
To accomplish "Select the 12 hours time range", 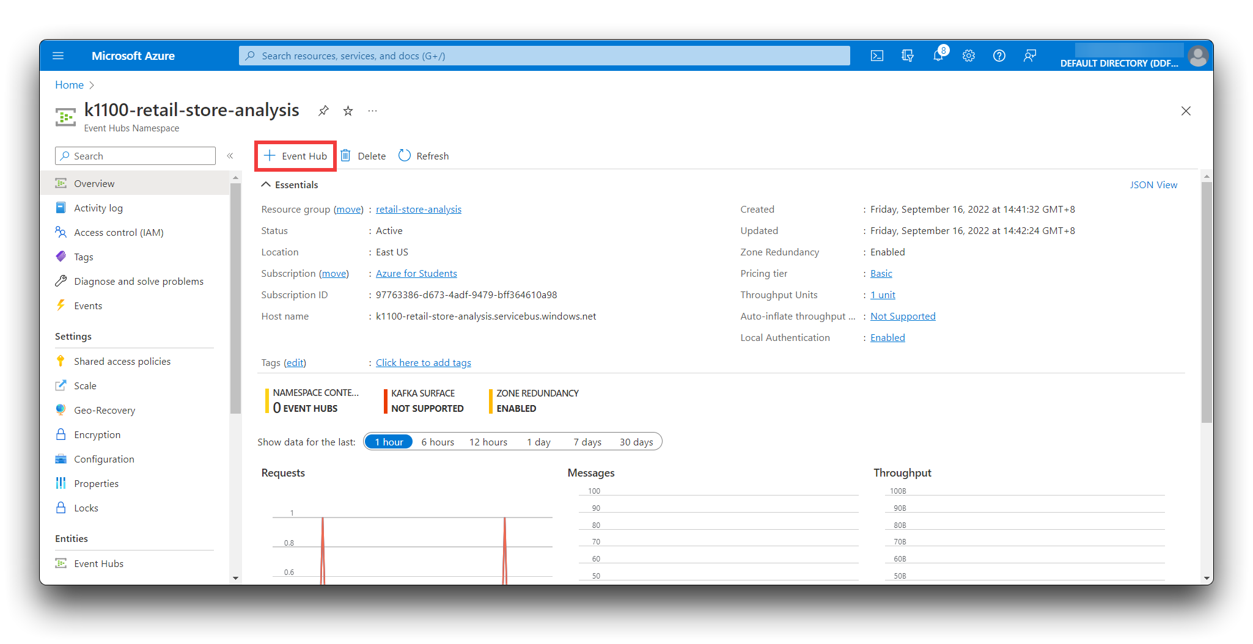I will pyautogui.click(x=488, y=442).
